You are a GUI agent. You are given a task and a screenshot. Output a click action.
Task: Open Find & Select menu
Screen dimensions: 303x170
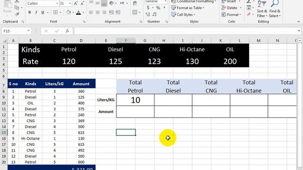point(275,9)
